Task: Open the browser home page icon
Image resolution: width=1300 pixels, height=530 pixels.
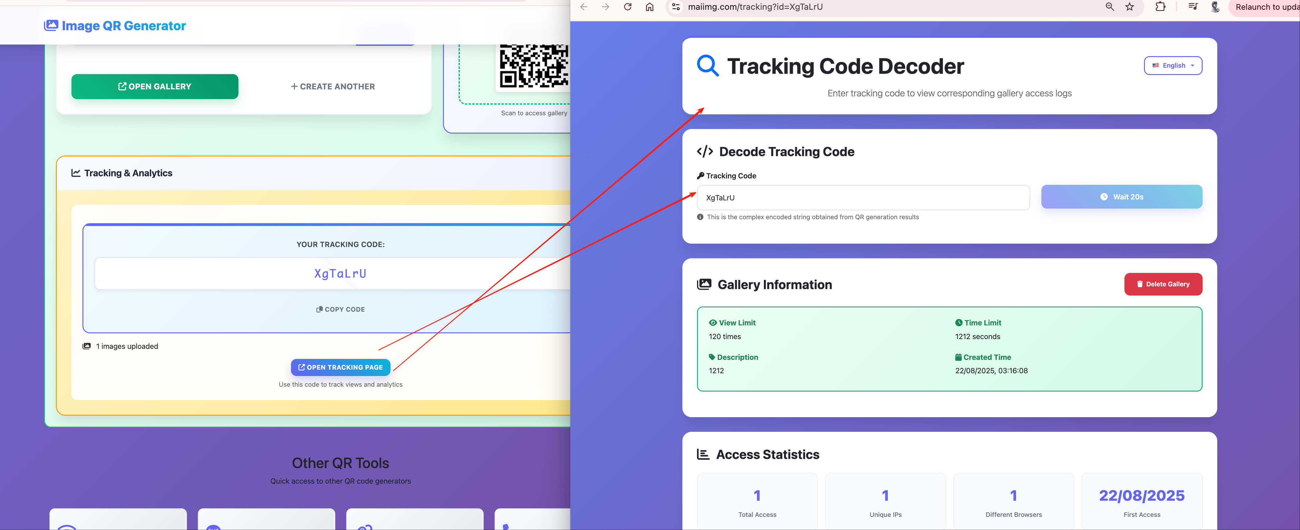Action: (x=649, y=6)
